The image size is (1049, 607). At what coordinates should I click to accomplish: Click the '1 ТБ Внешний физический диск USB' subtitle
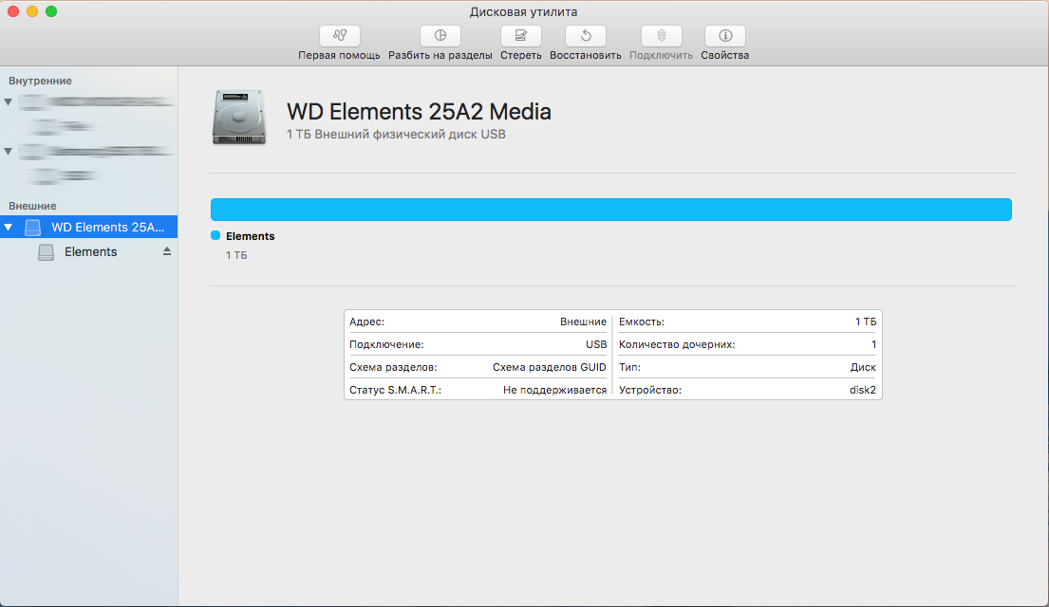396,135
